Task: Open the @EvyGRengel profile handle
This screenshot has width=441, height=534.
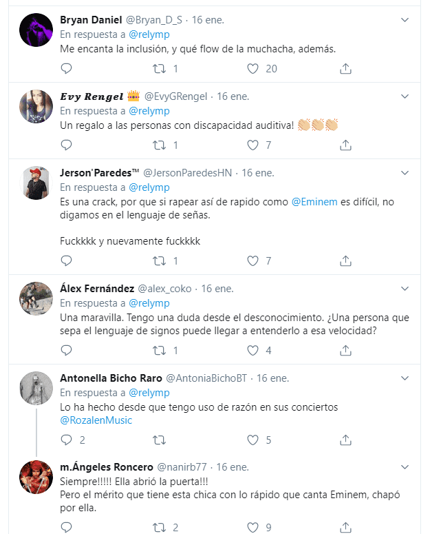Action: click(176, 96)
